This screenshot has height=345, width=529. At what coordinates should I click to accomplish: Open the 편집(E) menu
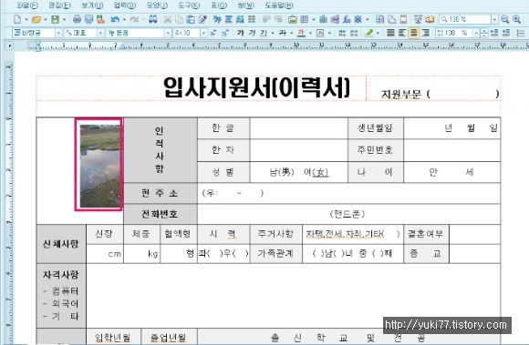(59, 5)
